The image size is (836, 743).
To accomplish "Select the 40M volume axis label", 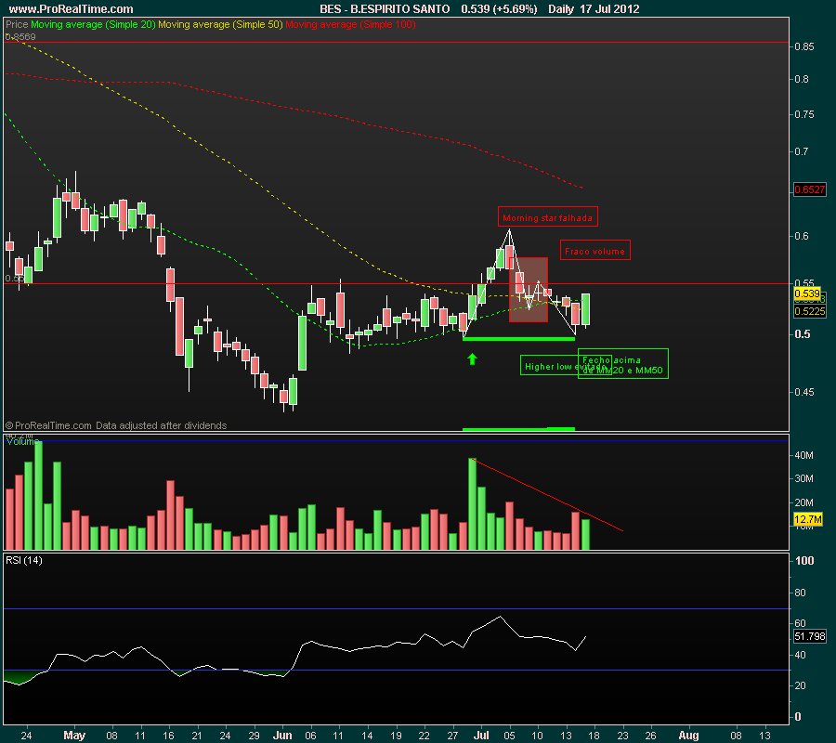I will pyautogui.click(x=804, y=455).
